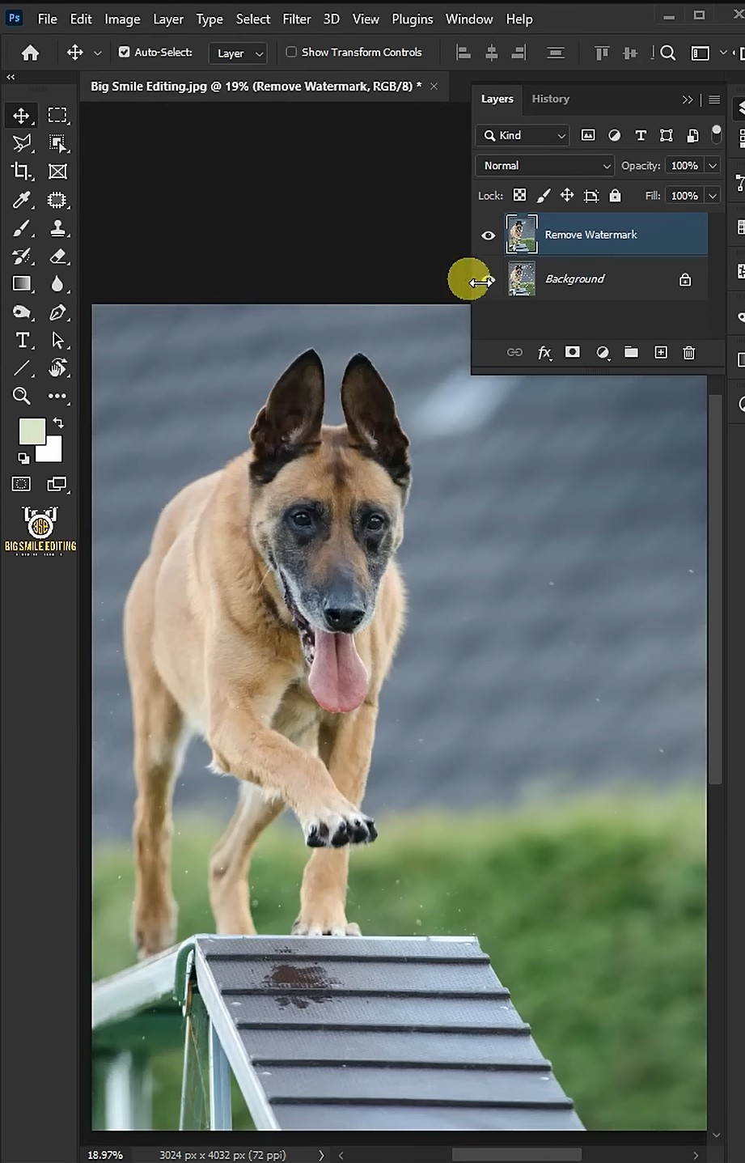This screenshot has height=1163, width=745.
Task: Open the Auto-Select Layer dropdown
Action: point(238,53)
